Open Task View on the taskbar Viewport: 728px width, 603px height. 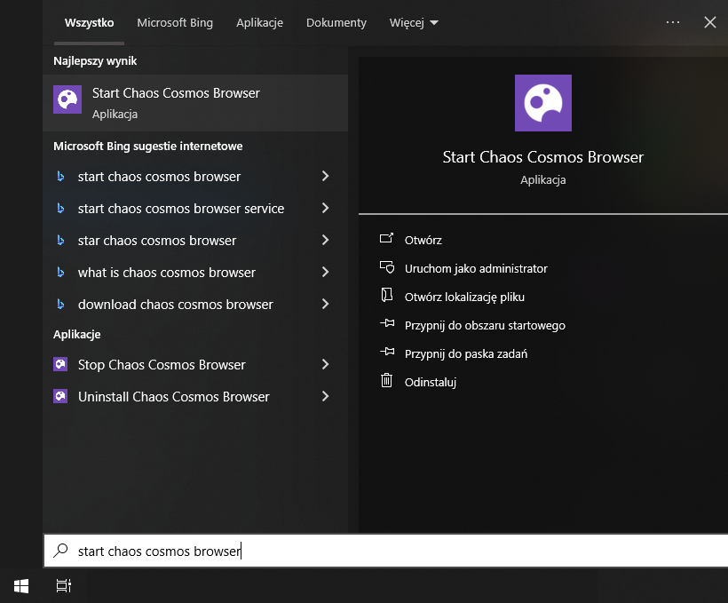[x=64, y=586]
